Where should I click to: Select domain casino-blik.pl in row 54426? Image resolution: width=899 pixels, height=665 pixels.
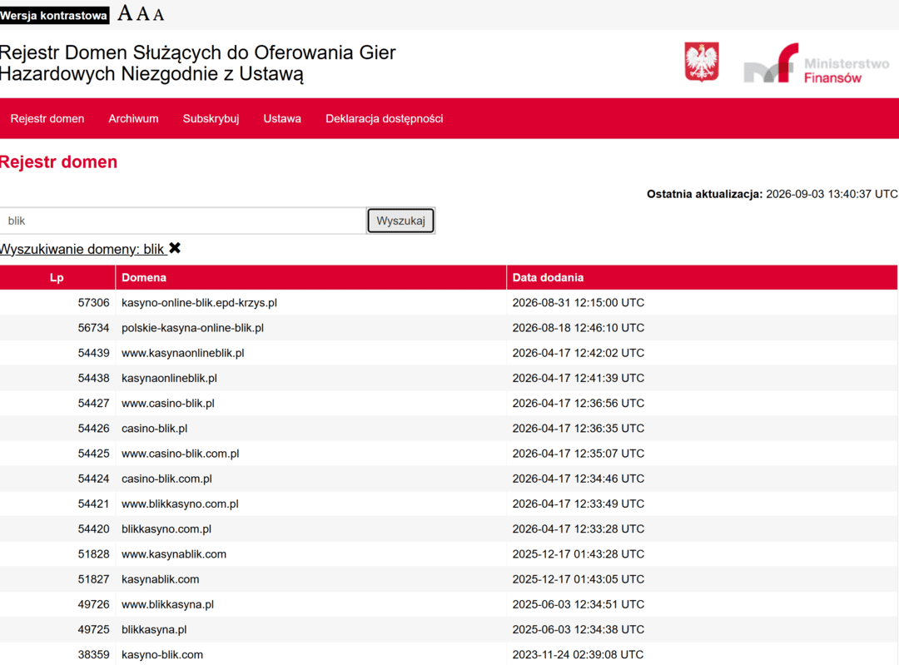click(154, 429)
